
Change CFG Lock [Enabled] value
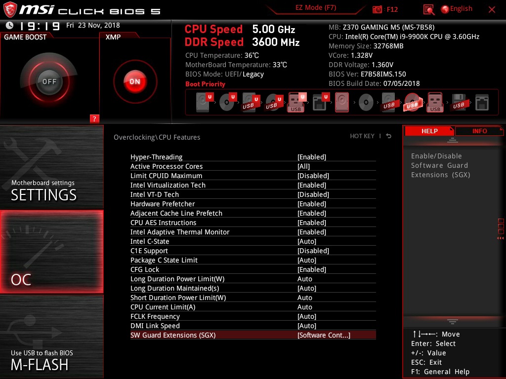(312, 269)
